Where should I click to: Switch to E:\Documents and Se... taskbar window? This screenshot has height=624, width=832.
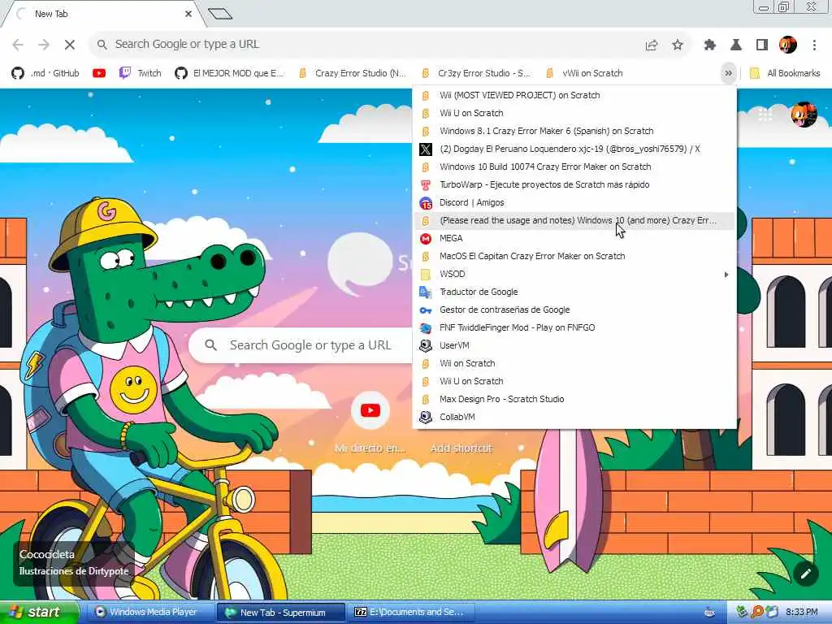tap(411, 613)
